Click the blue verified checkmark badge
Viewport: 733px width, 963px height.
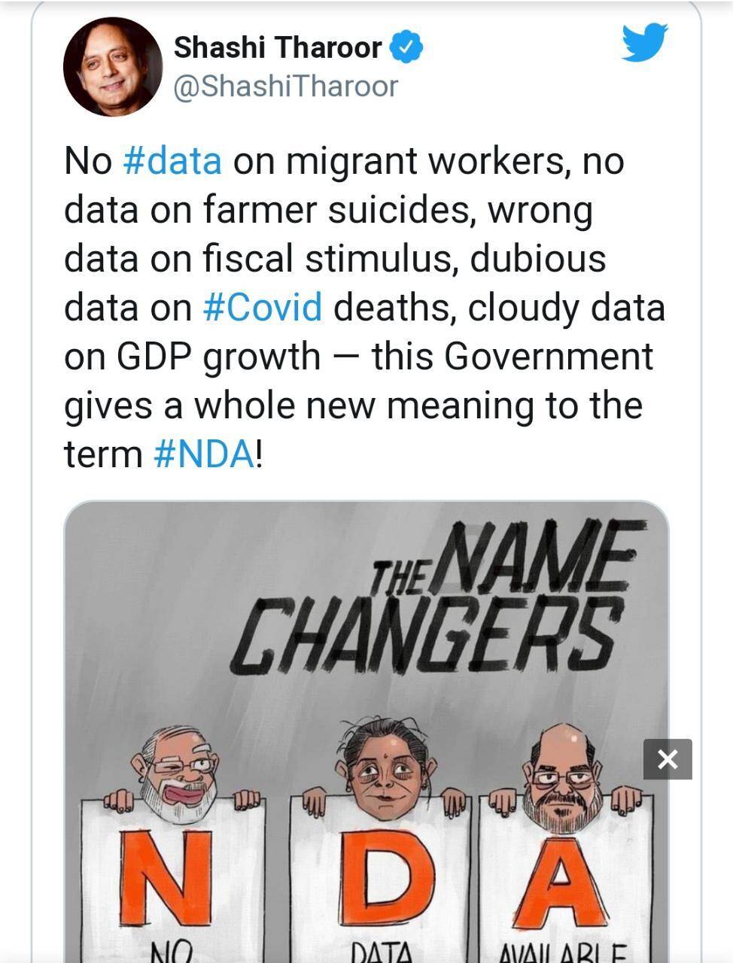click(x=406, y=48)
